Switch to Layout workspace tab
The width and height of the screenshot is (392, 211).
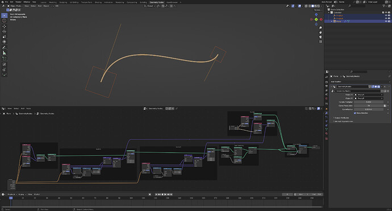[x=44, y=2]
